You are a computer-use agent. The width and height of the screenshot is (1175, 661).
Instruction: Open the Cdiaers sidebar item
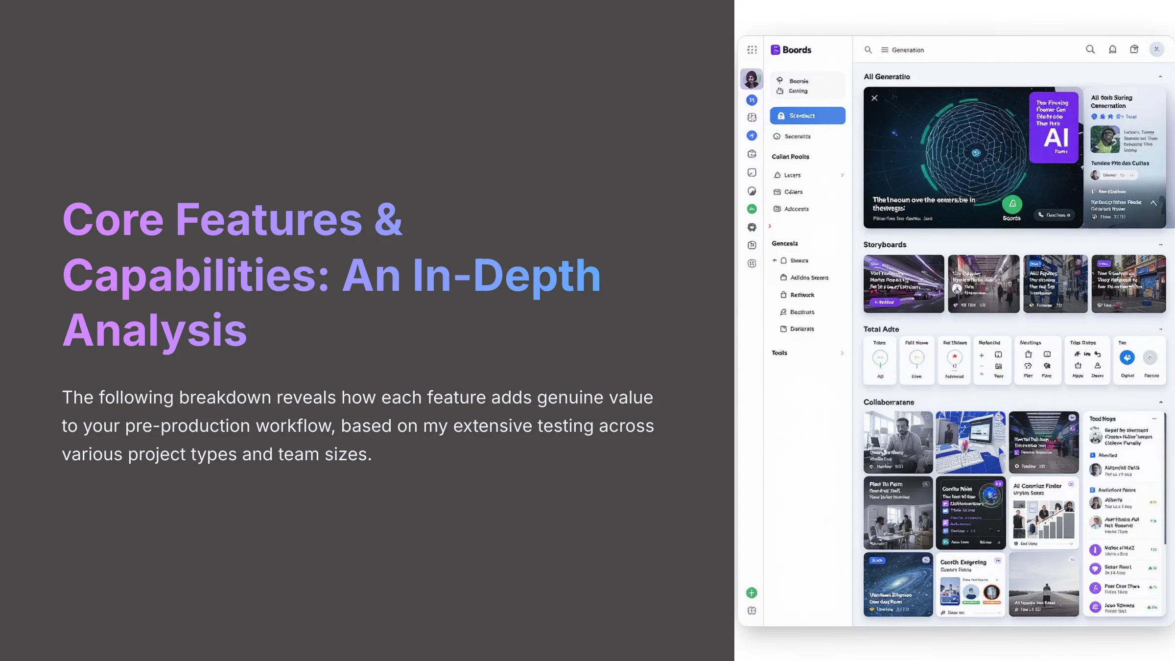[x=788, y=192]
